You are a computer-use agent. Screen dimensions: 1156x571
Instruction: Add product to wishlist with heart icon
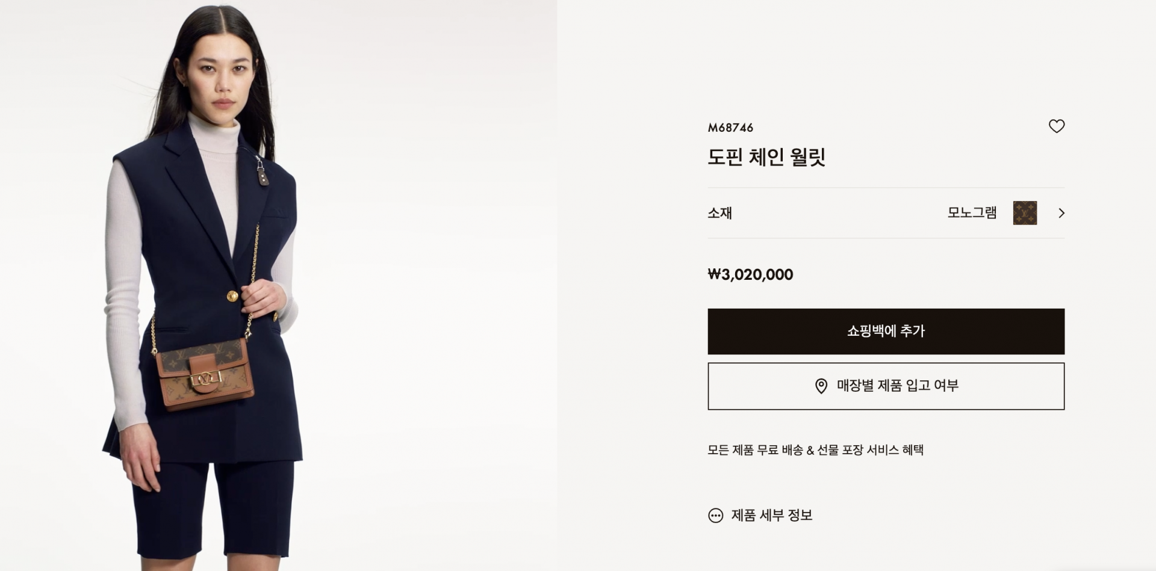pyautogui.click(x=1057, y=126)
